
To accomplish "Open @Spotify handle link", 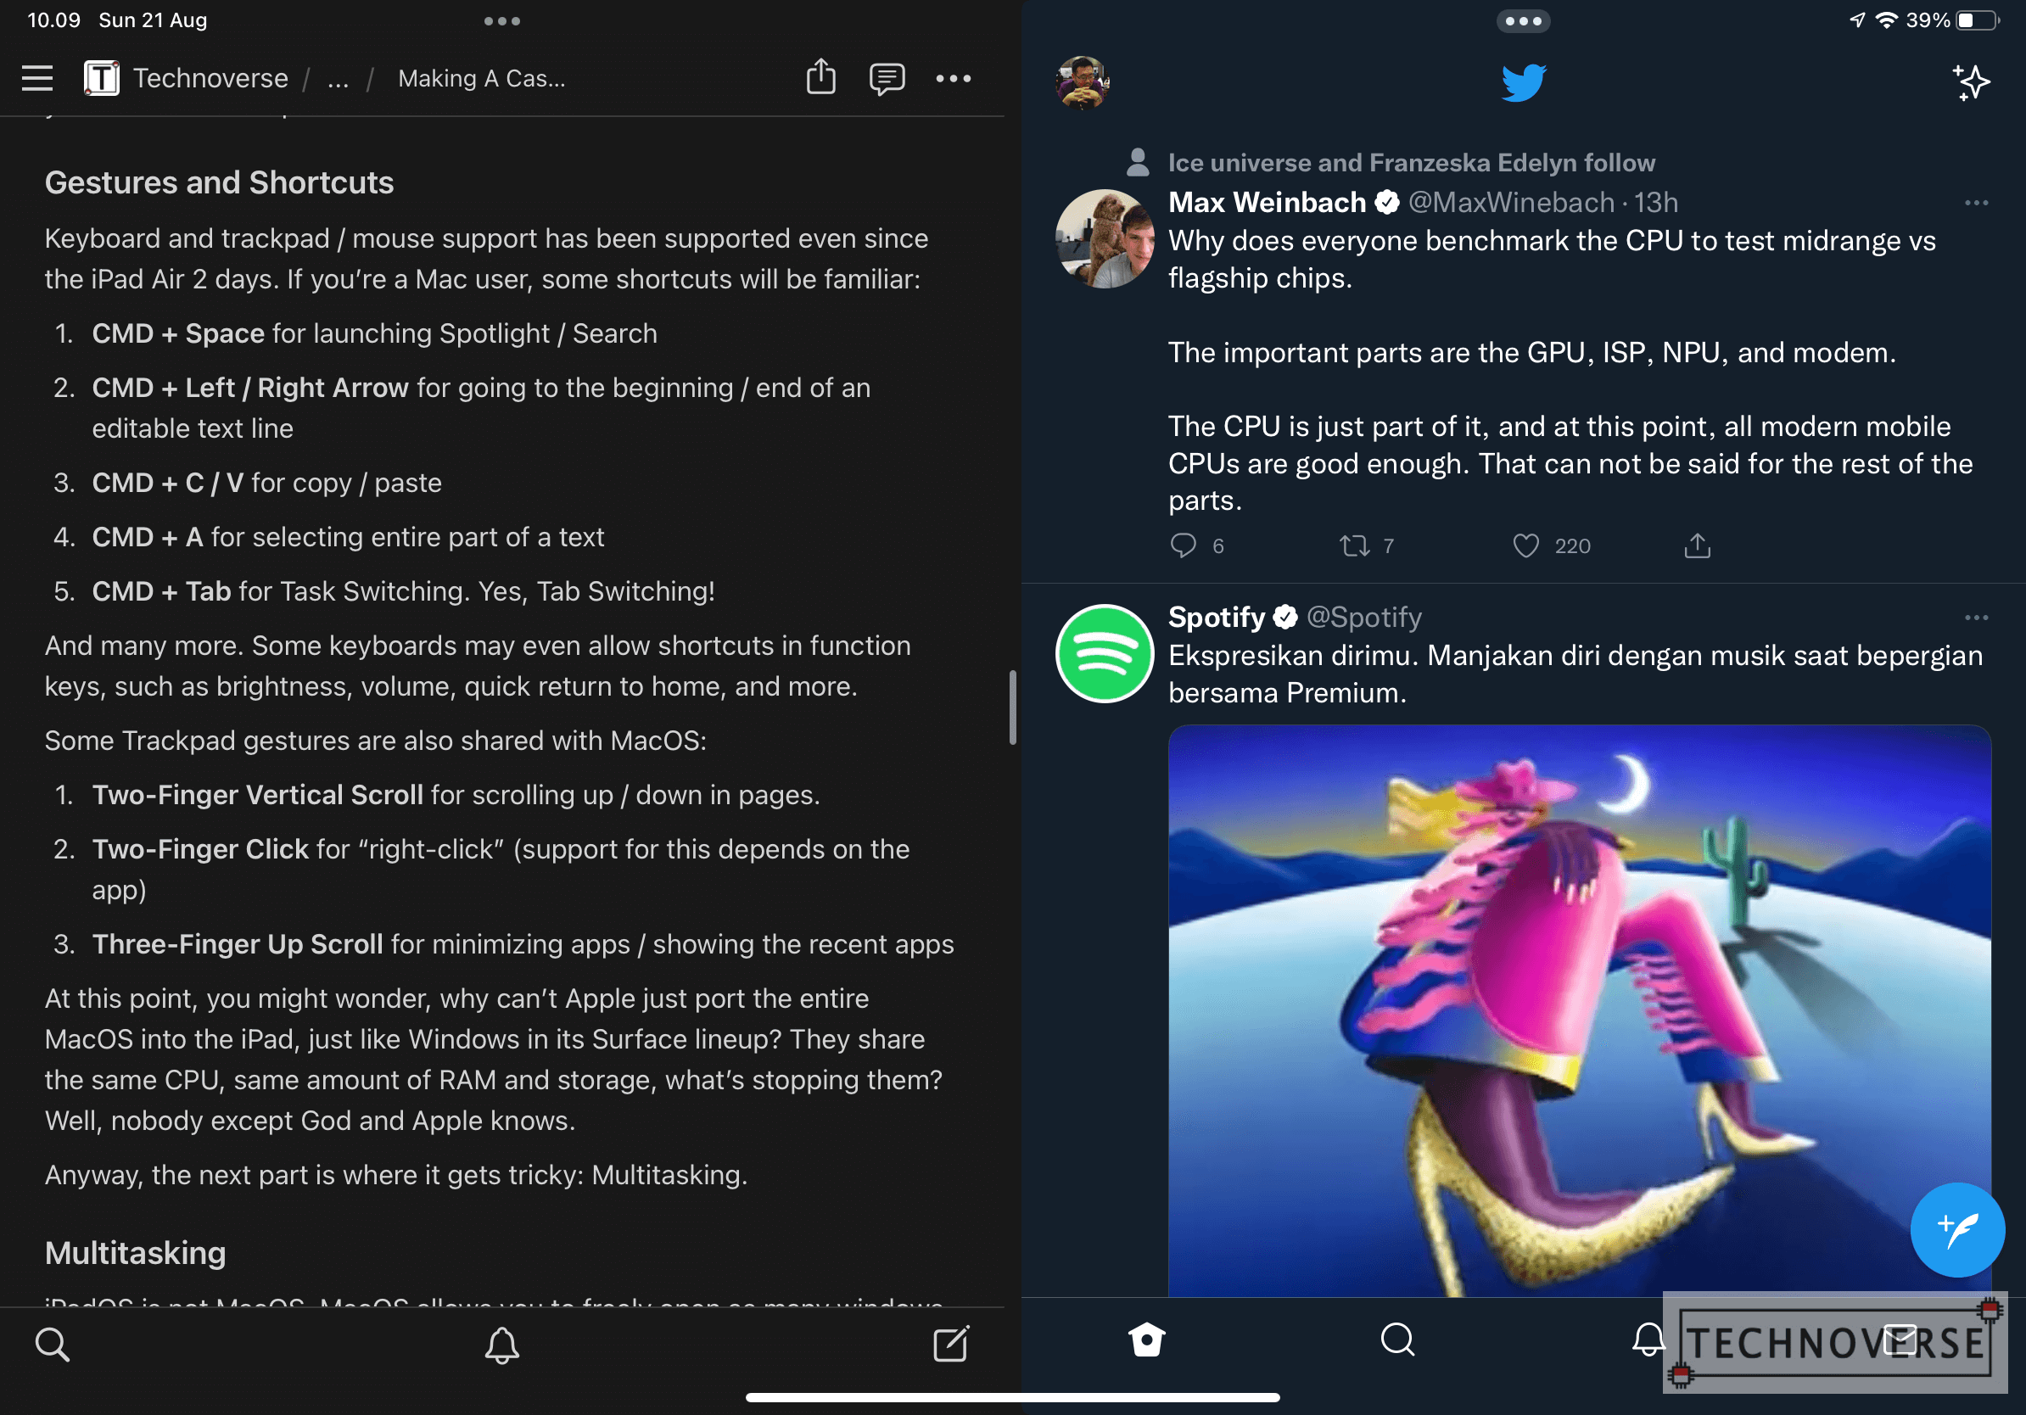I will pyautogui.click(x=1364, y=617).
